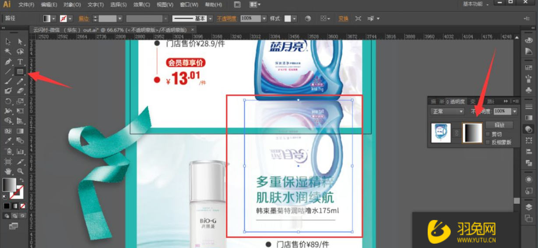Open the 文件(F) menu
This screenshot has height=248, width=538.
pos(27,4)
